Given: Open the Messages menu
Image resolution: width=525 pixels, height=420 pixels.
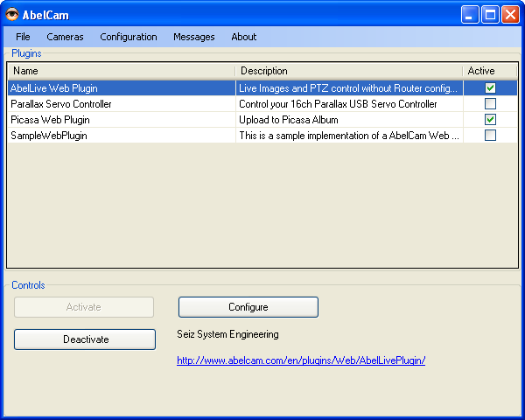Looking at the screenshot, I should 193,37.
